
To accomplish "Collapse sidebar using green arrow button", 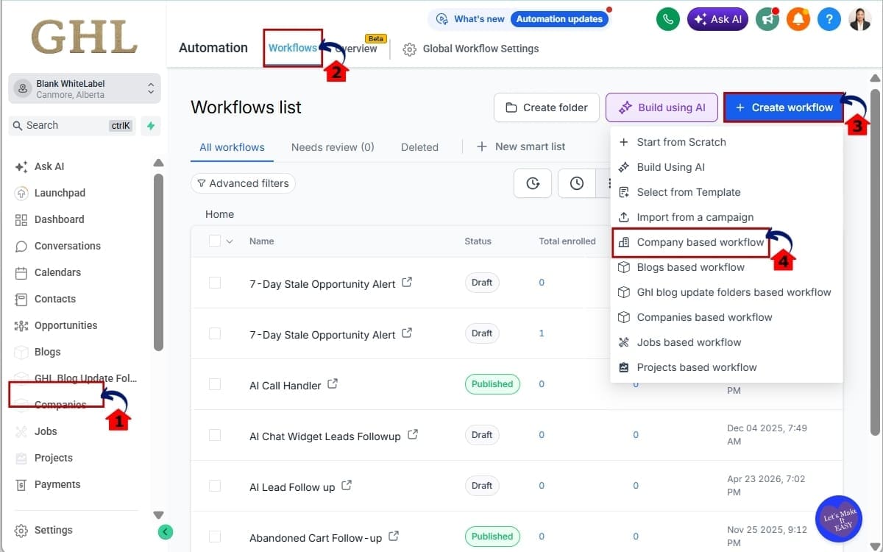I will pyautogui.click(x=166, y=531).
